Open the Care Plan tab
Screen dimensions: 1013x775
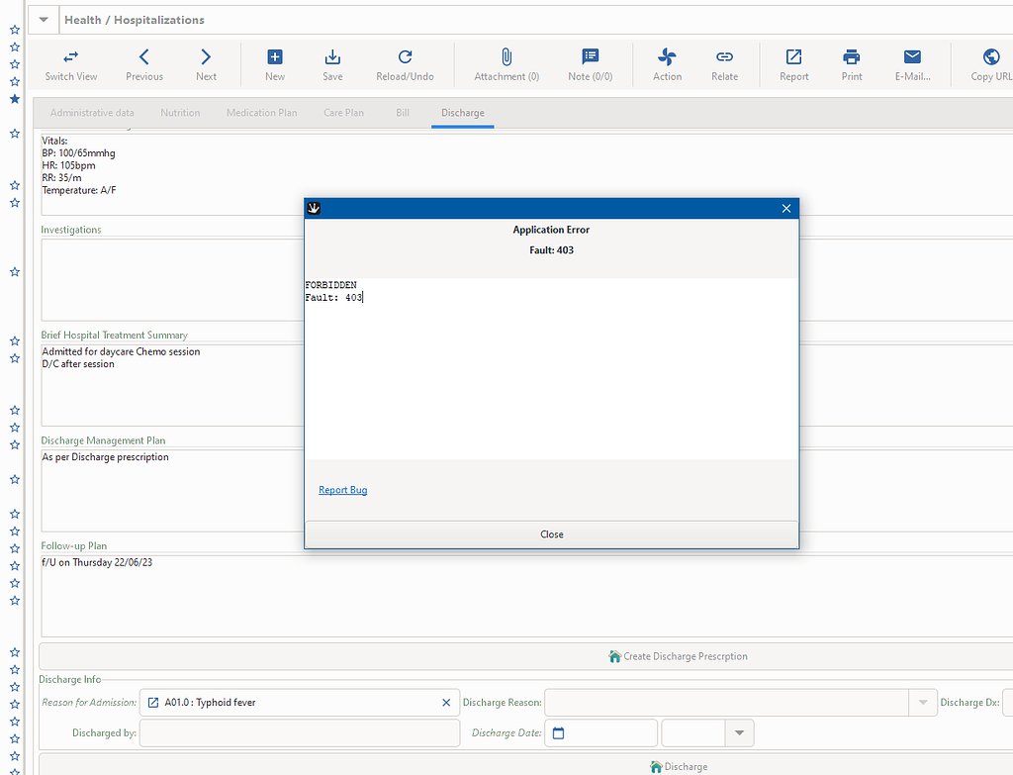coord(343,113)
